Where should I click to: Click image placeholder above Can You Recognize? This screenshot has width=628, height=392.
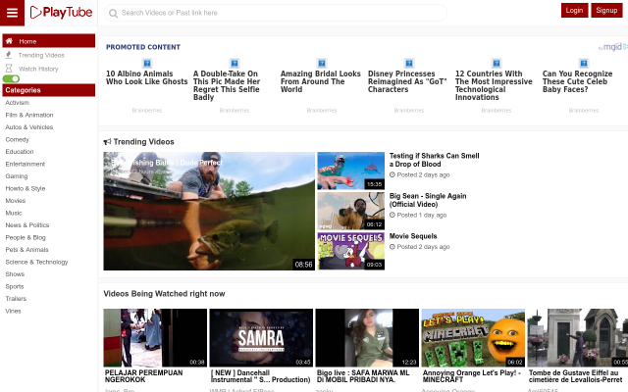pos(584,63)
